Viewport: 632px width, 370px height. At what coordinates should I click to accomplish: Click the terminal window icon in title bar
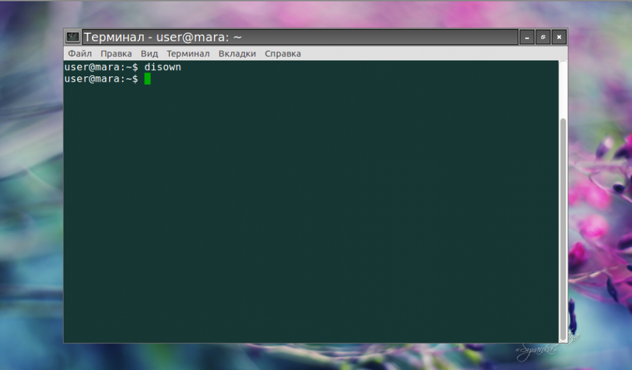73,37
